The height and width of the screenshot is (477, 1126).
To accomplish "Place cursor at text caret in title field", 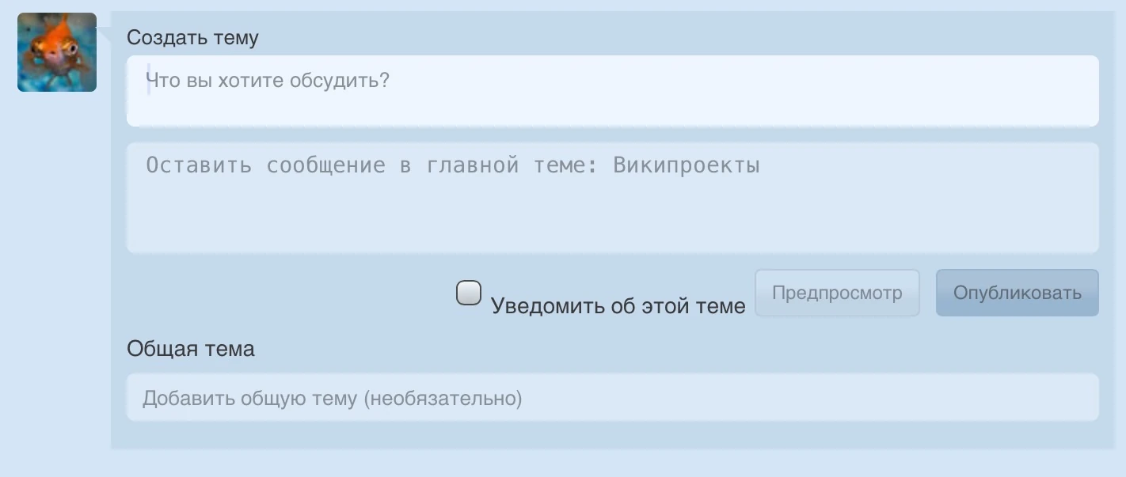I will click(148, 82).
